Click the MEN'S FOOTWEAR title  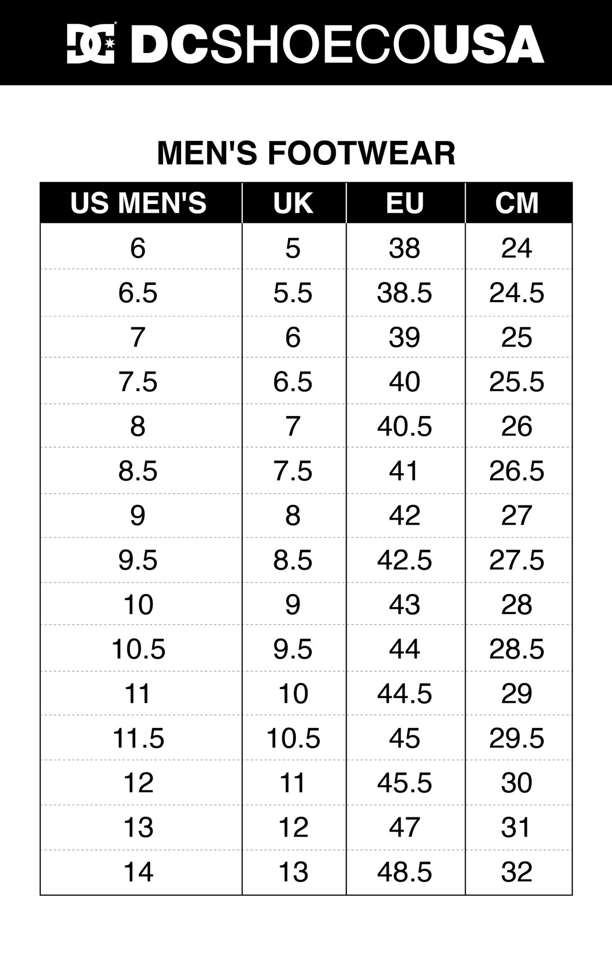[x=306, y=153]
